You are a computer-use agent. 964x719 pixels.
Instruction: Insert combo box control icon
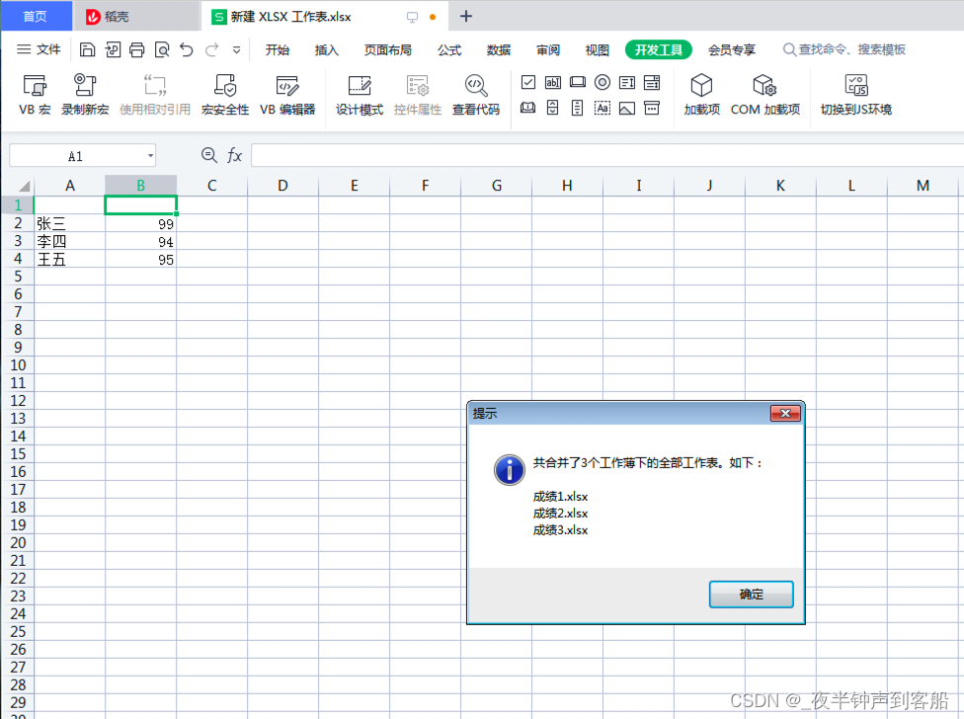point(652,82)
